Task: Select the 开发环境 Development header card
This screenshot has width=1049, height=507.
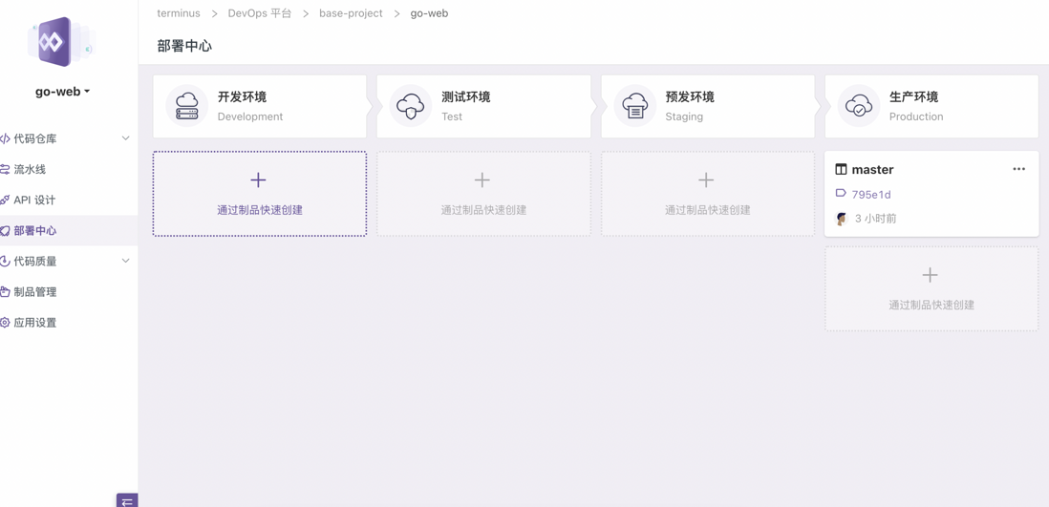Action: coord(260,106)
